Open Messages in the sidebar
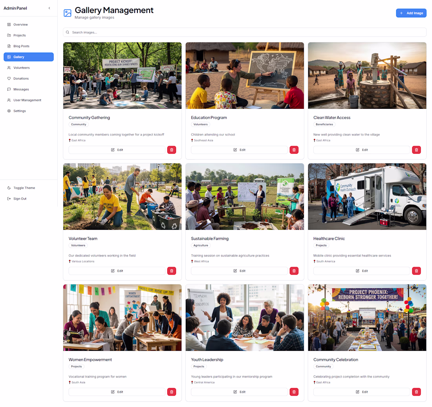The height and width of the screenshot is (407, 432). (29, 89)
